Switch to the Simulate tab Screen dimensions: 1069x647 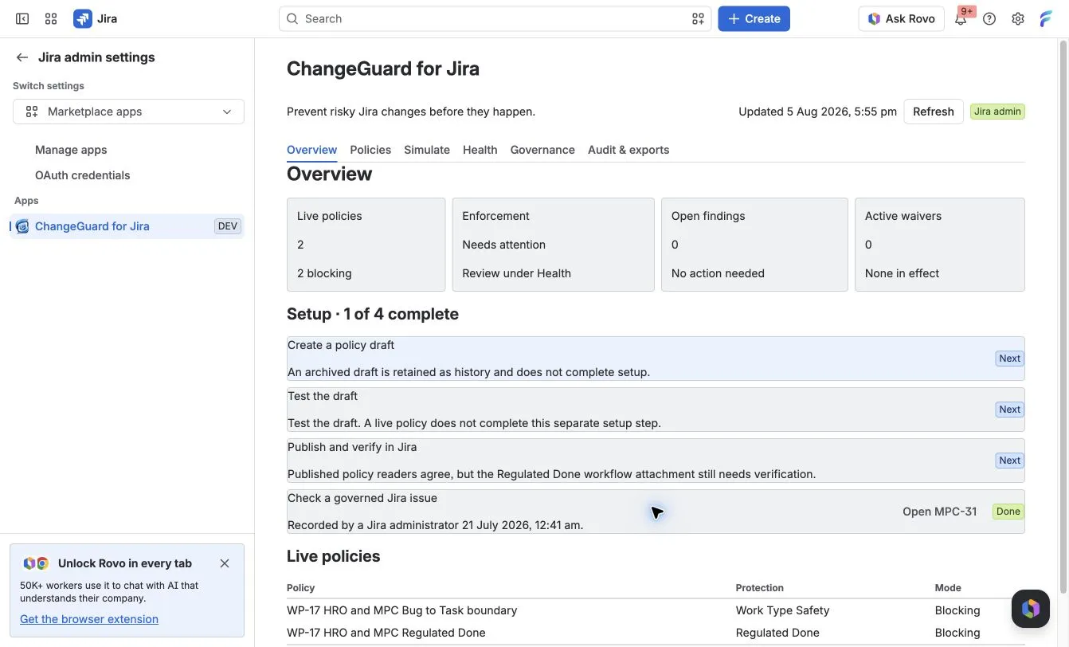click(427, 150)
